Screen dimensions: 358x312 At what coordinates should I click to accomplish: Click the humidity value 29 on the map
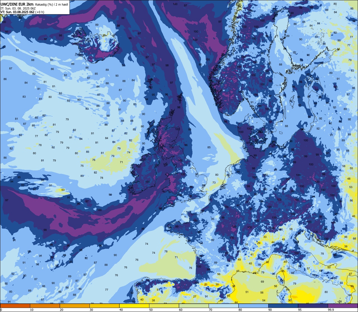(x=259, y=243)
